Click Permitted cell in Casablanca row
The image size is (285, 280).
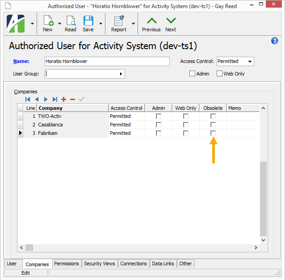click(x=127, y=125)
